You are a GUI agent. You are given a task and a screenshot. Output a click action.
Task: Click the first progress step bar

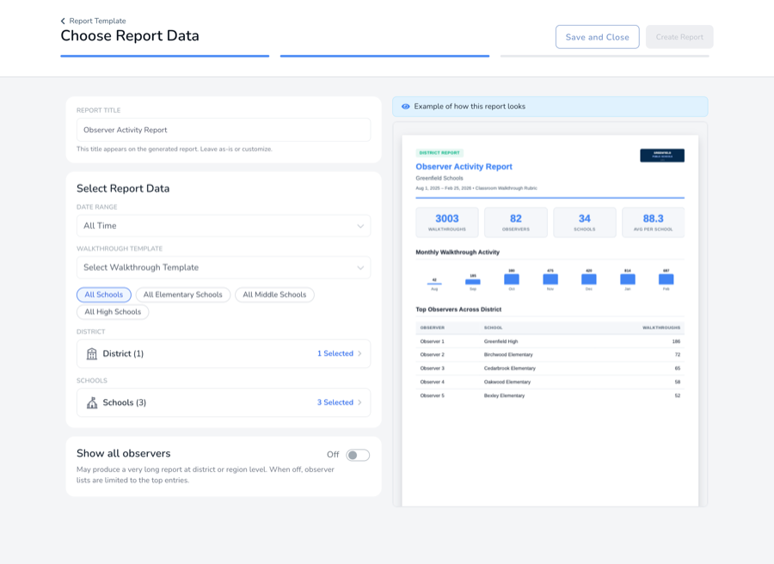point(165,56)
